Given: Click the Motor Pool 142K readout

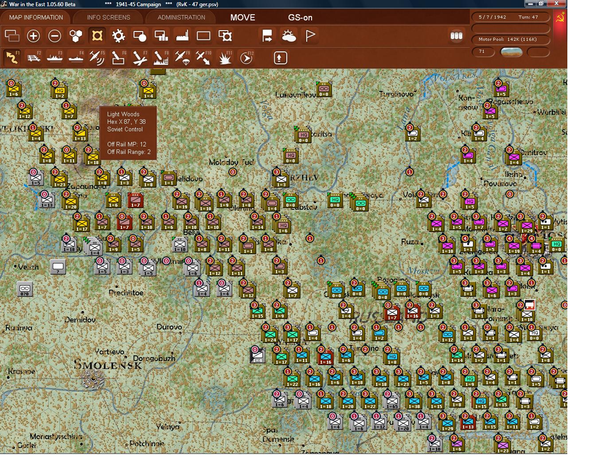Looking at the screenshot, I should [511, 39].
